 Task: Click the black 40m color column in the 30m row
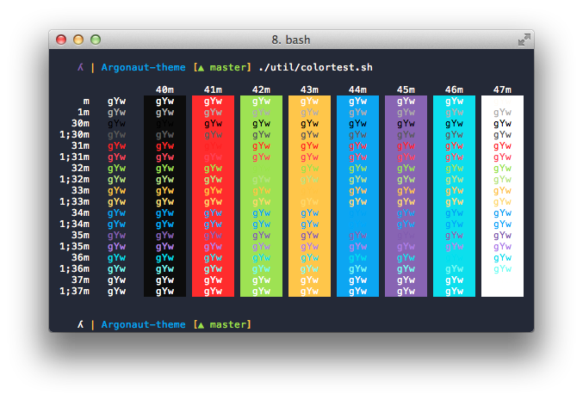point(164,123)
